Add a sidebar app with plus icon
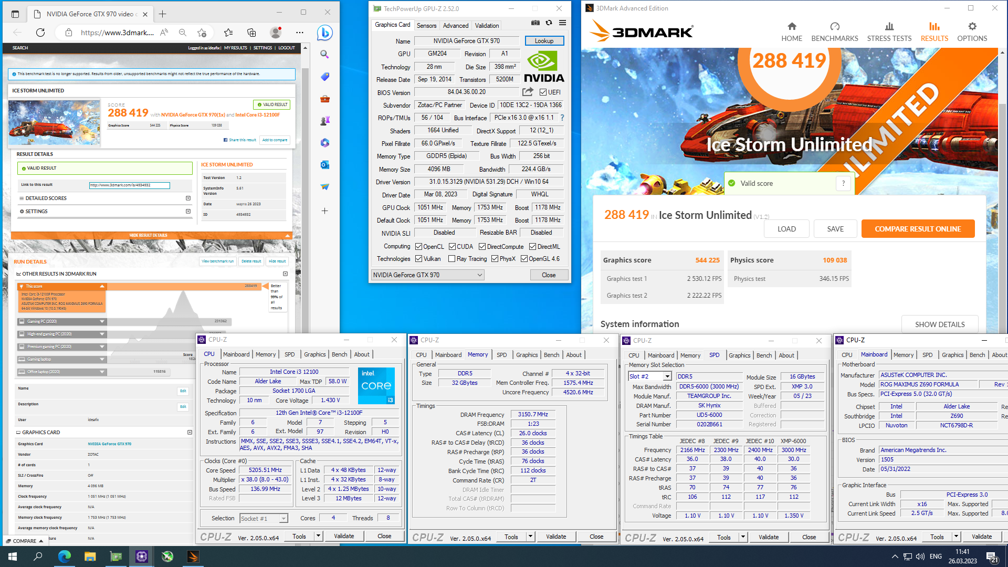 point(324,211)
